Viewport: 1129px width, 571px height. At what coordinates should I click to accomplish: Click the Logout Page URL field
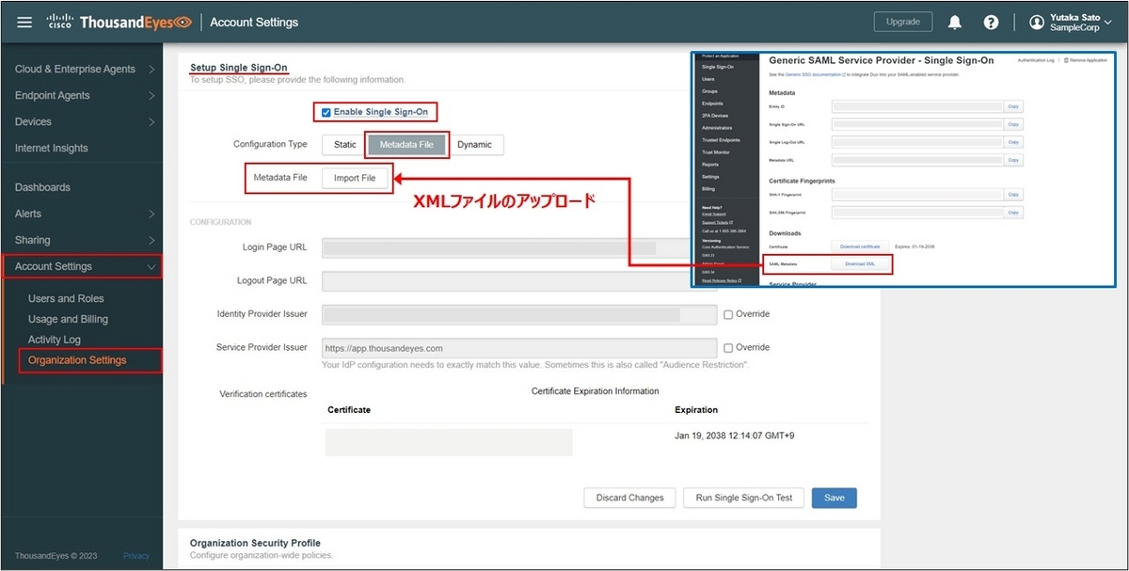coord(519,281)
